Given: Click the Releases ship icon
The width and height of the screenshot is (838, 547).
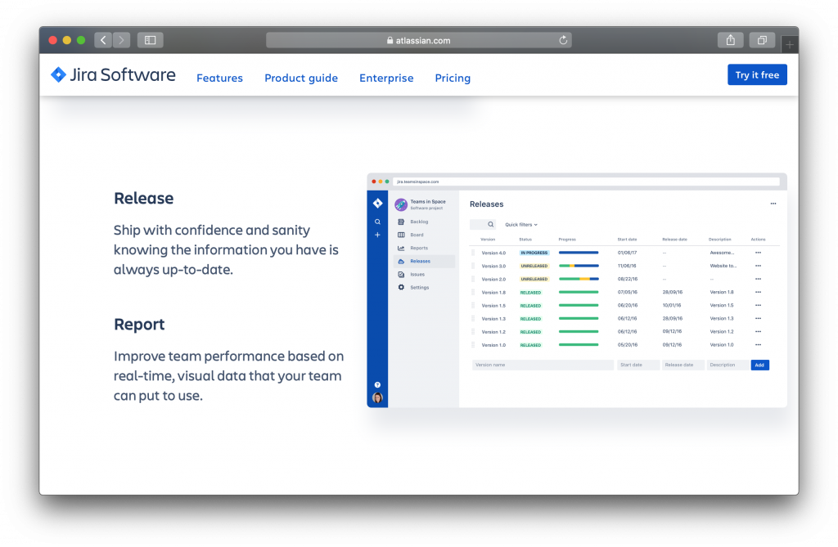Looking at the screenshot, I should point(401,261).
